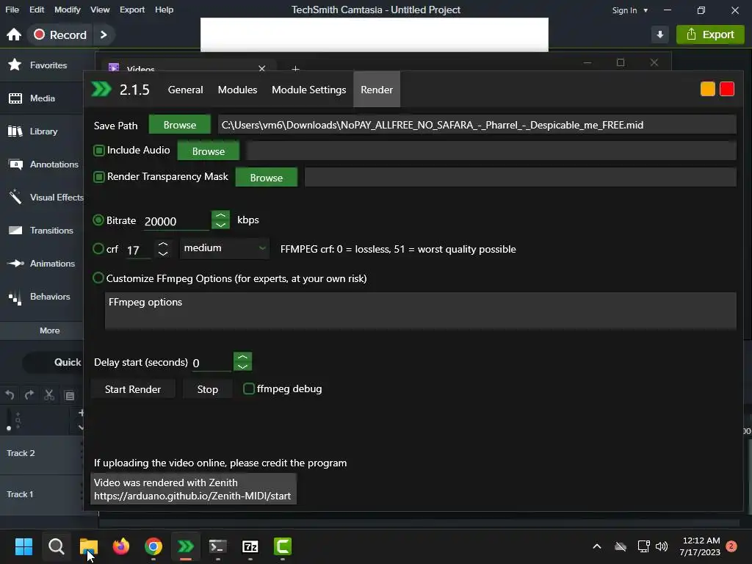752x564 pixels.
Task: Click the Stop render button
Action: (208, 389)
